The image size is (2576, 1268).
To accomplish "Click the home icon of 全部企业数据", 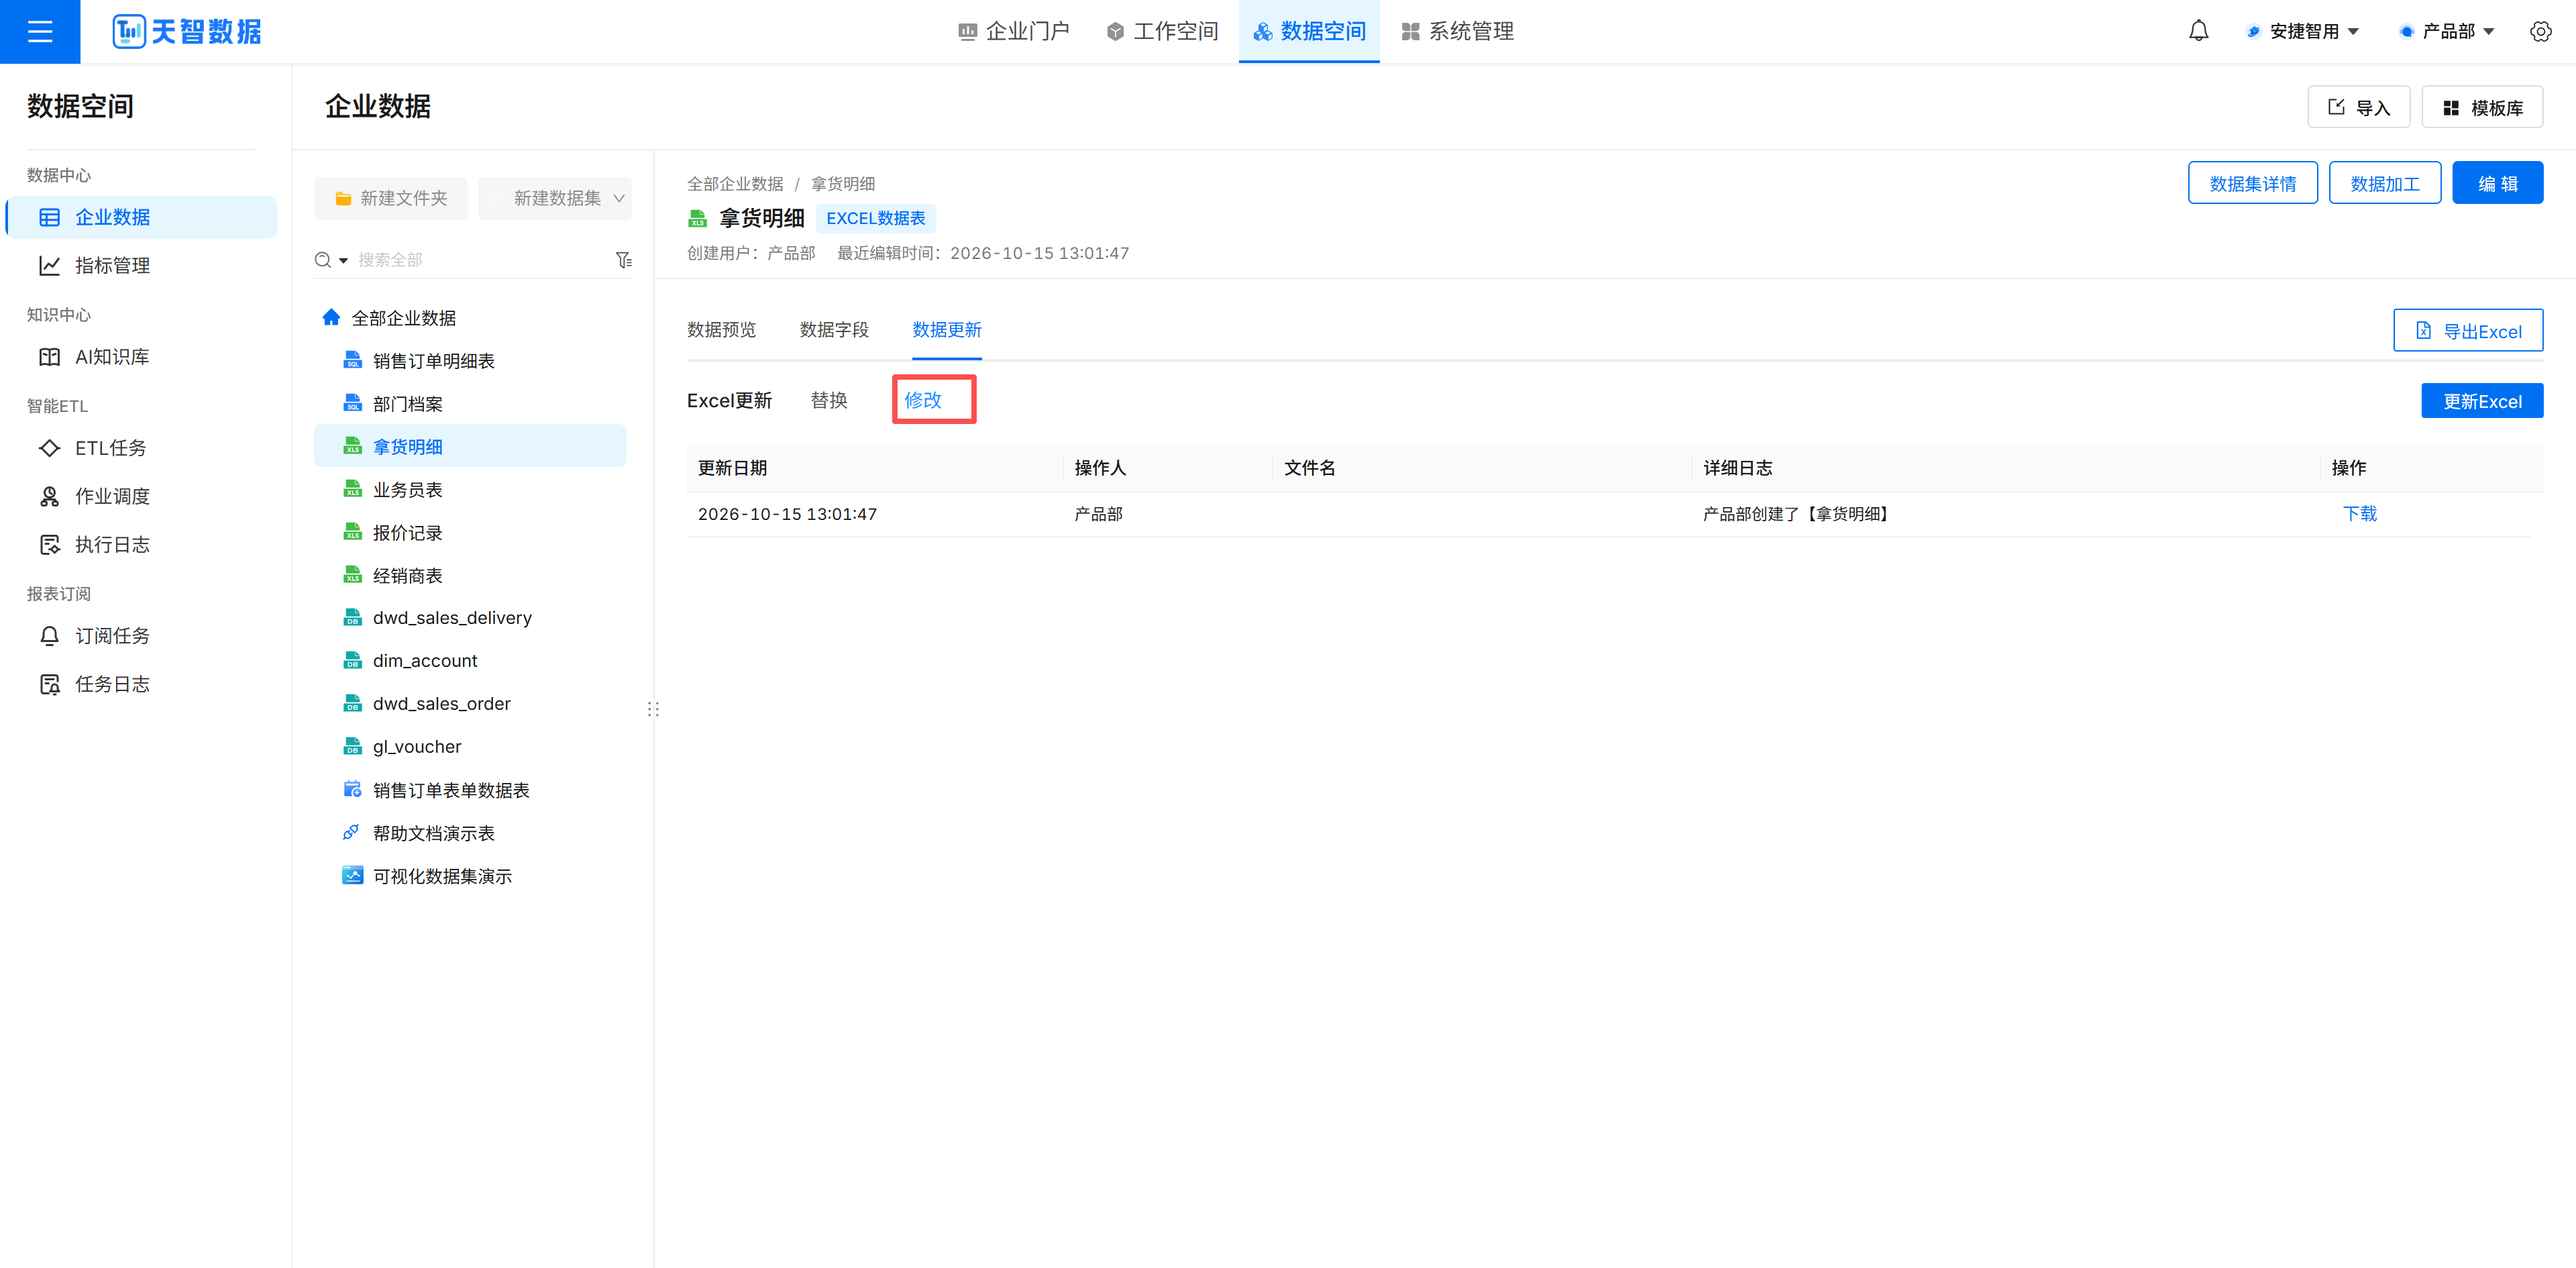I will [x=331, y=317].
